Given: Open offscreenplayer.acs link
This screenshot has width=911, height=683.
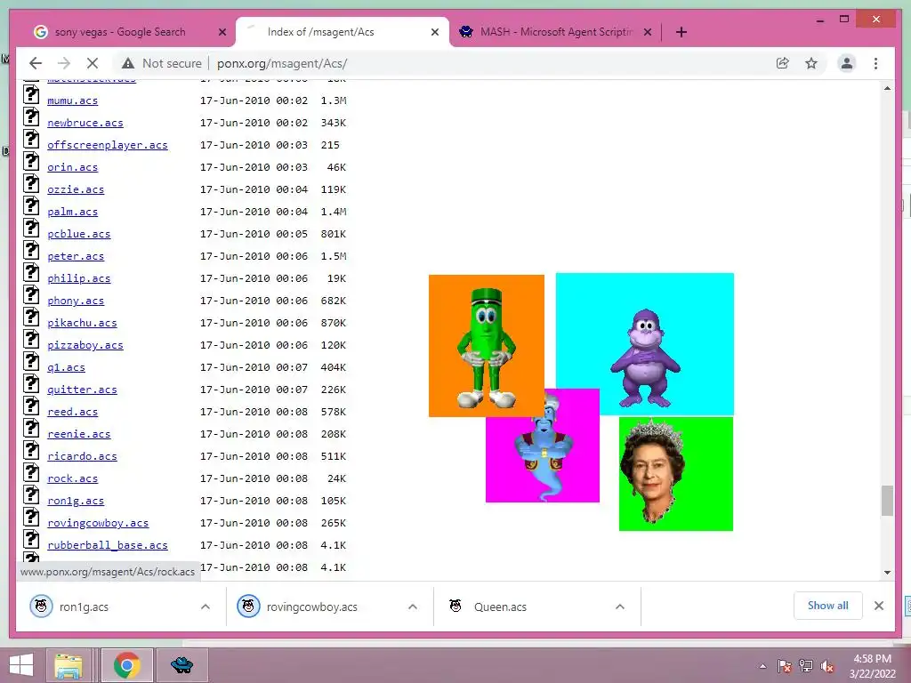Looking at the screenshot, I should [x=108, y=145].
